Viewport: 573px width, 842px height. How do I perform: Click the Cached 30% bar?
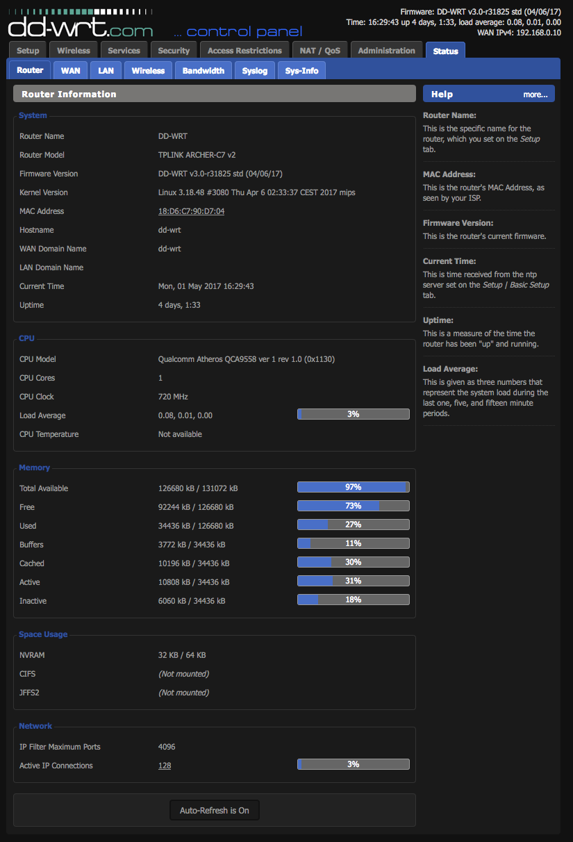click(354, 562)
